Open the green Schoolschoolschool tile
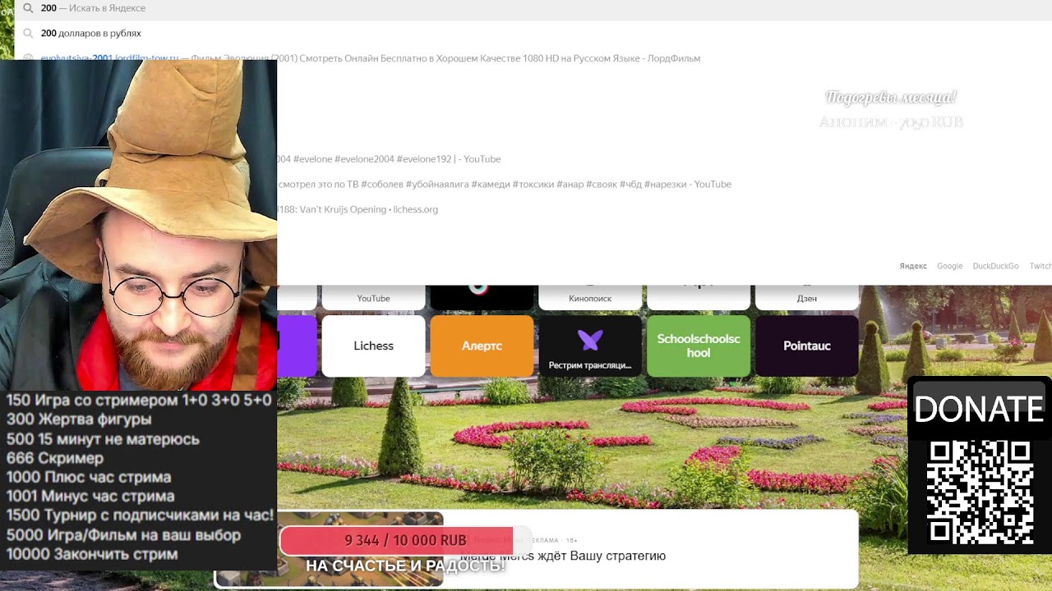The image size is (1052, 591). click(x=699, y=346)
